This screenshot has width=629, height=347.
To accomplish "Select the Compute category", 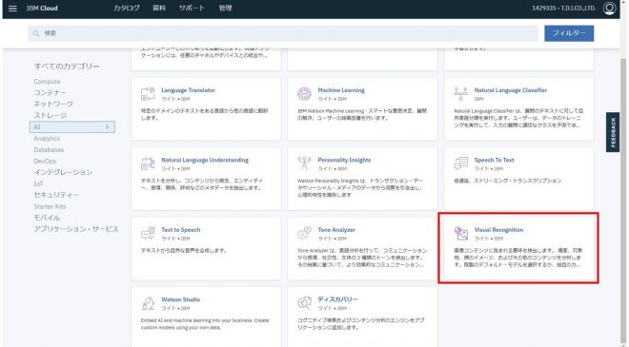I will [x=47, y=82].
